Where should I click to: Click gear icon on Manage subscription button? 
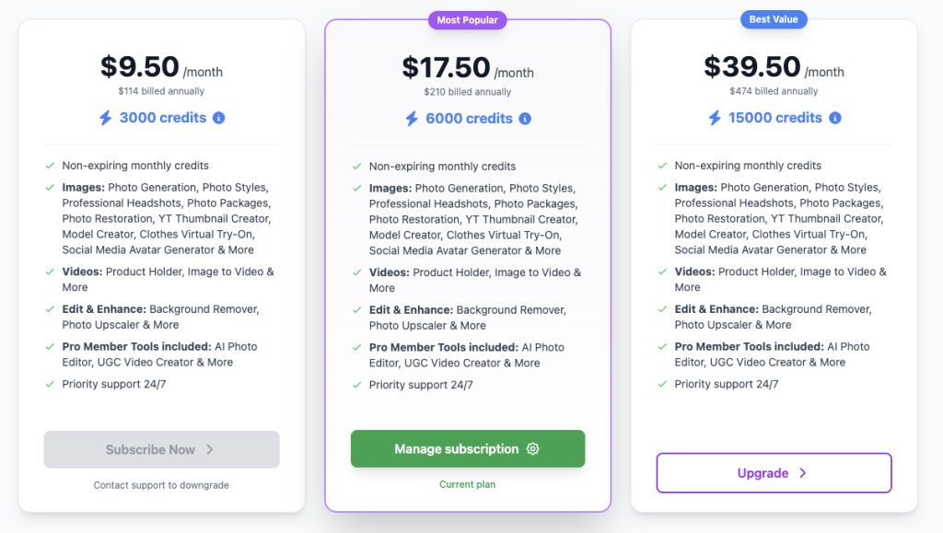pyautogui.click(x=532, y=449)
